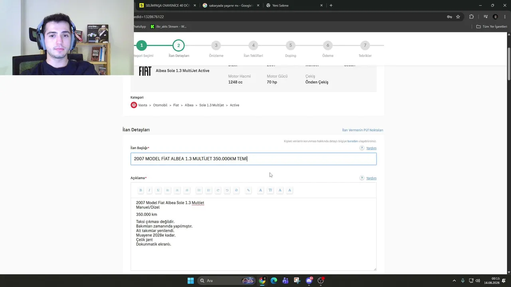Open Snipping Tool from the taskbar

pos(297,281)
